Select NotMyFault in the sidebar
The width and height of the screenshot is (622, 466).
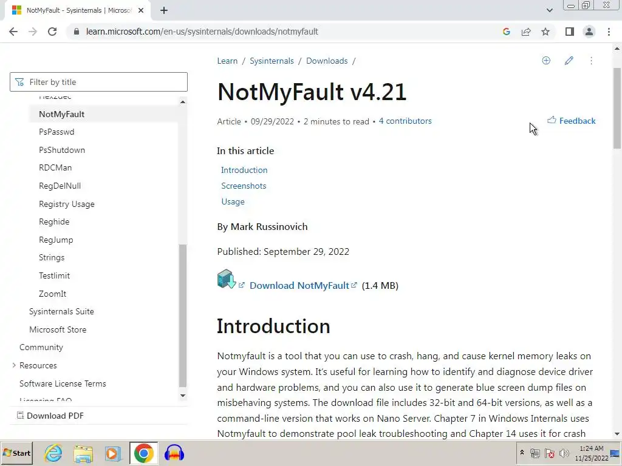(x=61, y=114)
